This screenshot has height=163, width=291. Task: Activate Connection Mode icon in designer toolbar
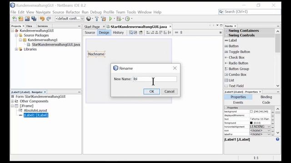tap(135, 33)
